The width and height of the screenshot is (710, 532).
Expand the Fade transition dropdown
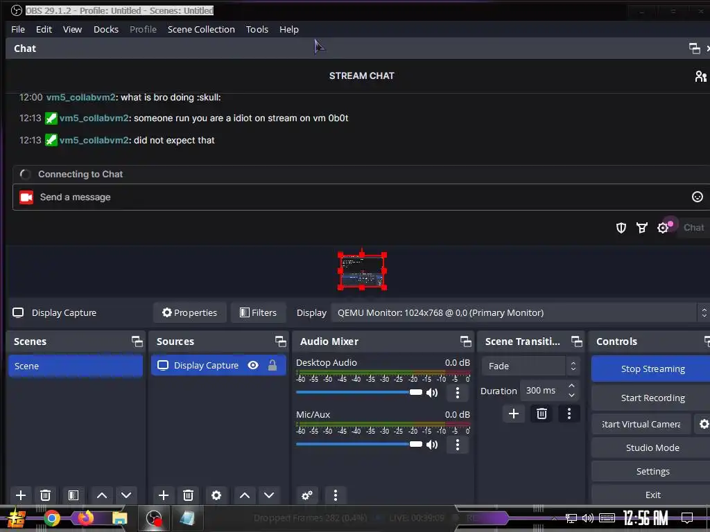tap(531, 366)
